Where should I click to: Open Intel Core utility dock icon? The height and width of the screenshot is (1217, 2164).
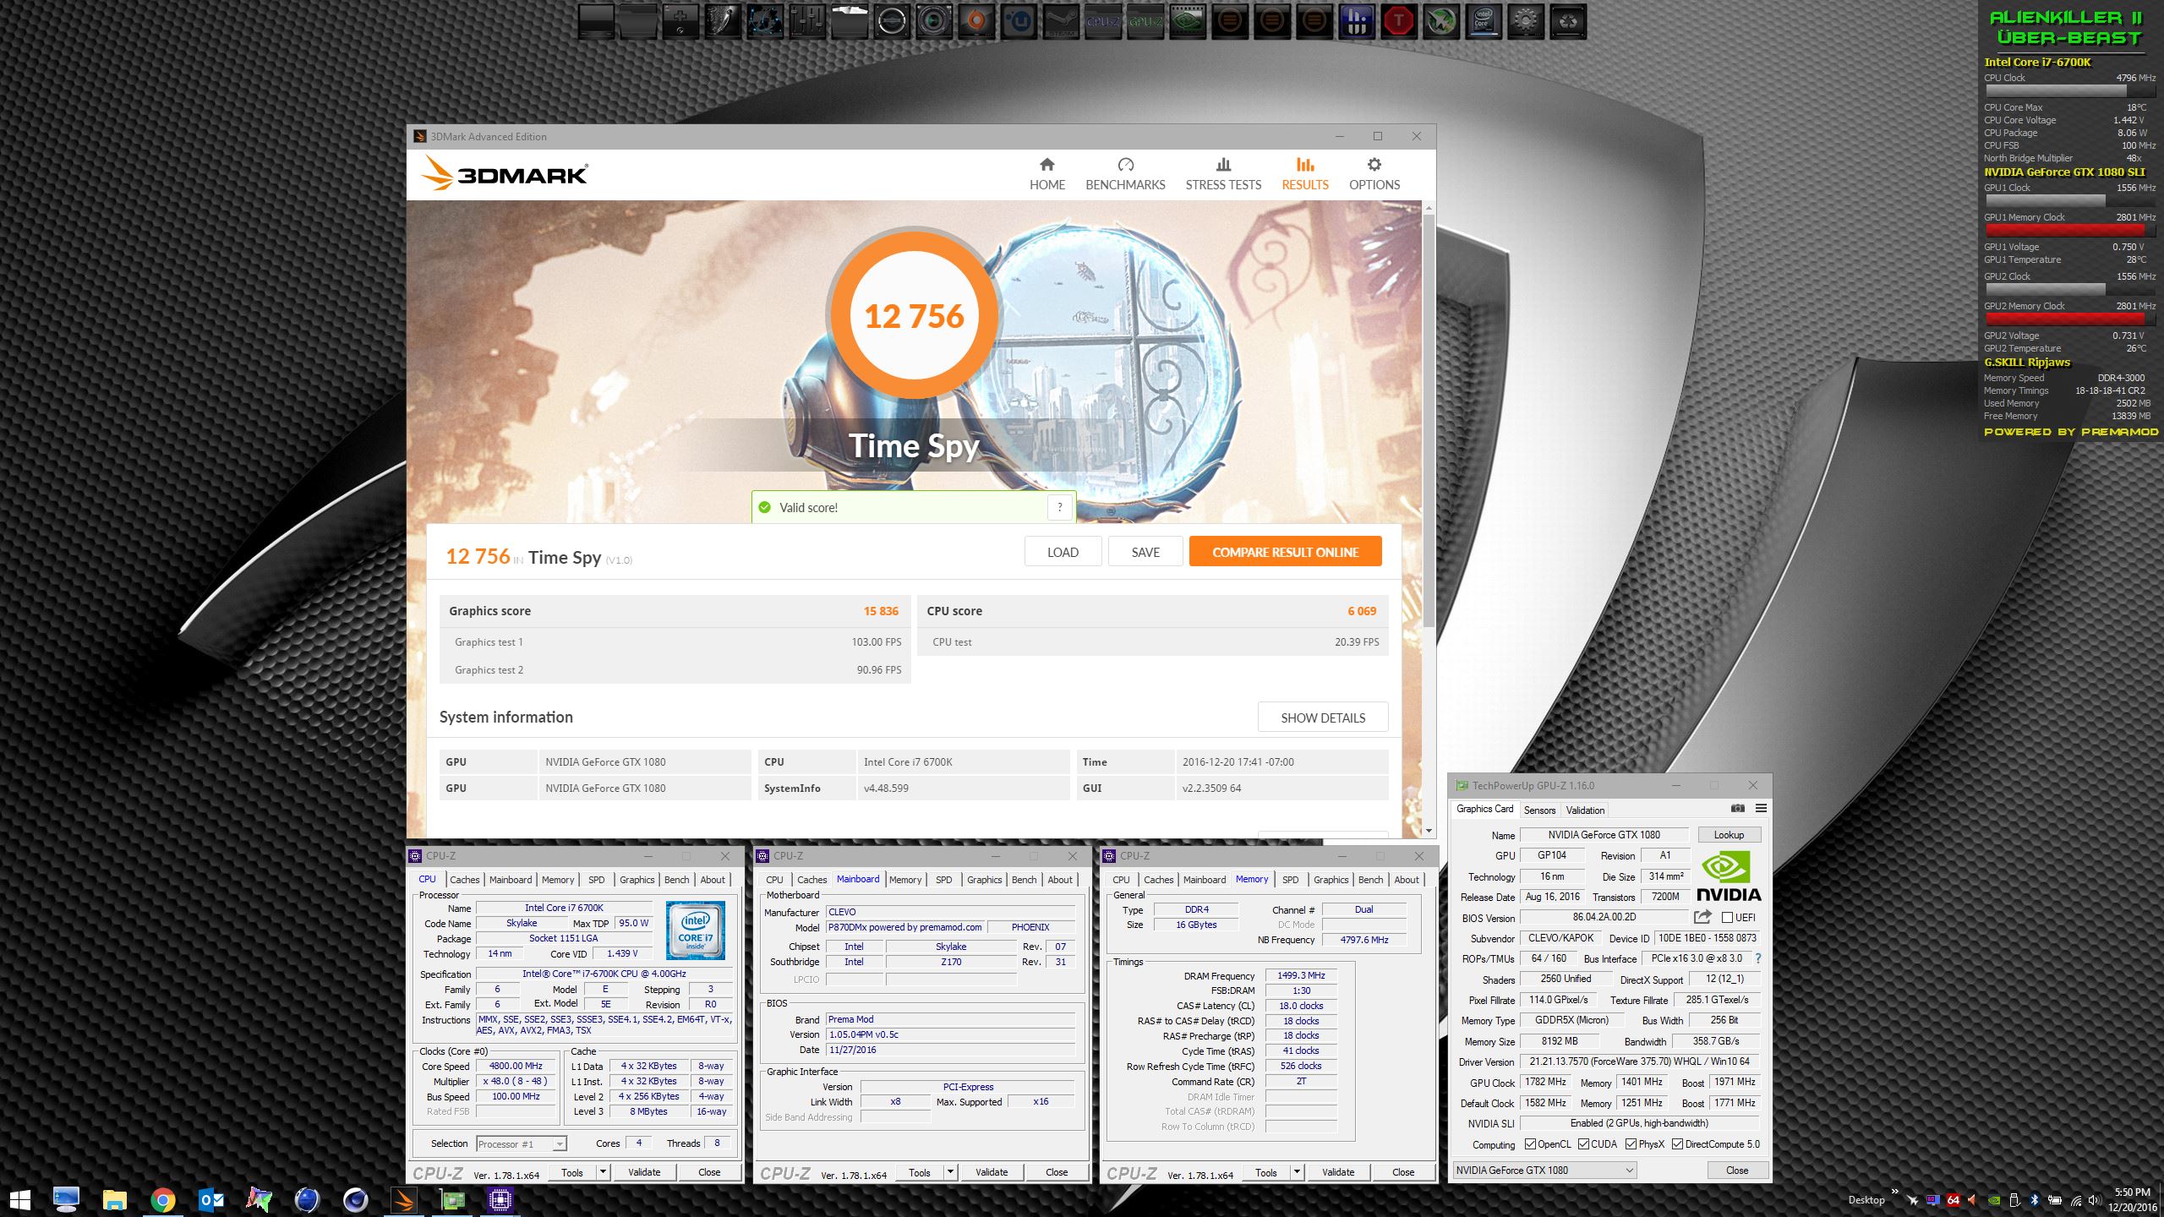point(1484,21)
